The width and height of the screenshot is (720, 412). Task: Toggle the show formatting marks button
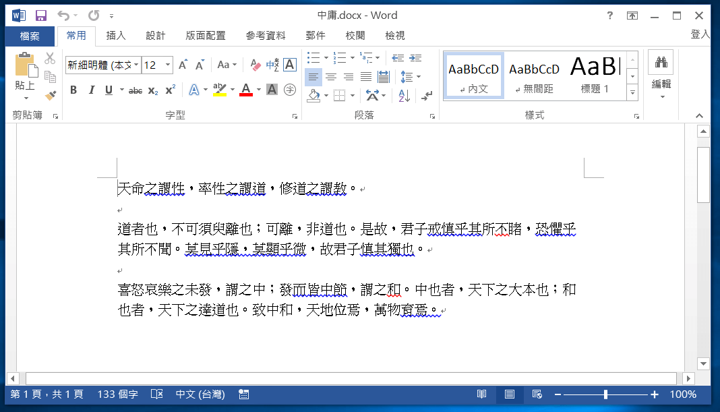coord(426,96)
